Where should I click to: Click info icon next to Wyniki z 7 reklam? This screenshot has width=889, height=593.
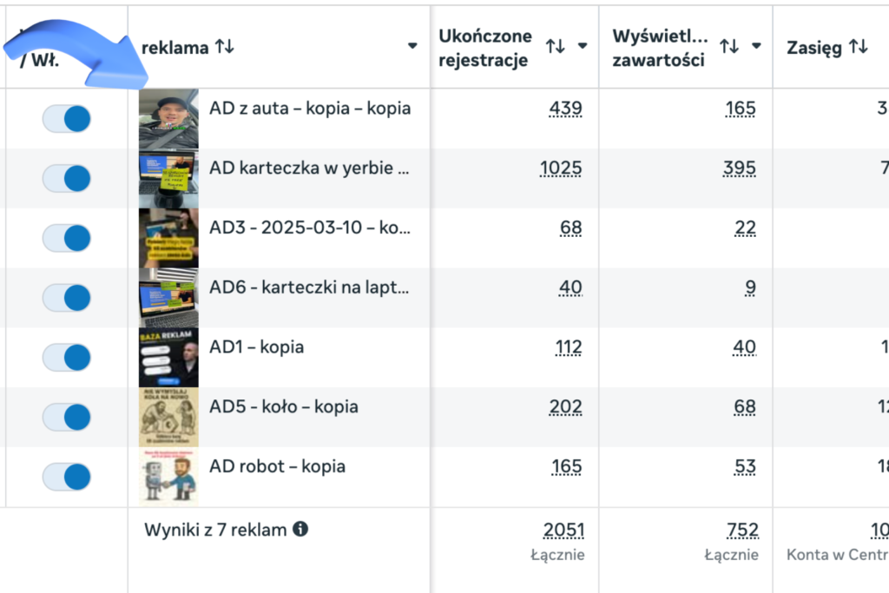point(300,529)
